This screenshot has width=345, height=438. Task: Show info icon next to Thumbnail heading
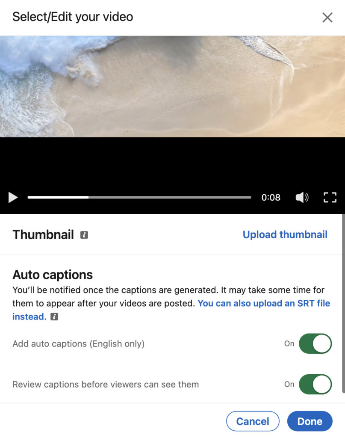(84, 235)
